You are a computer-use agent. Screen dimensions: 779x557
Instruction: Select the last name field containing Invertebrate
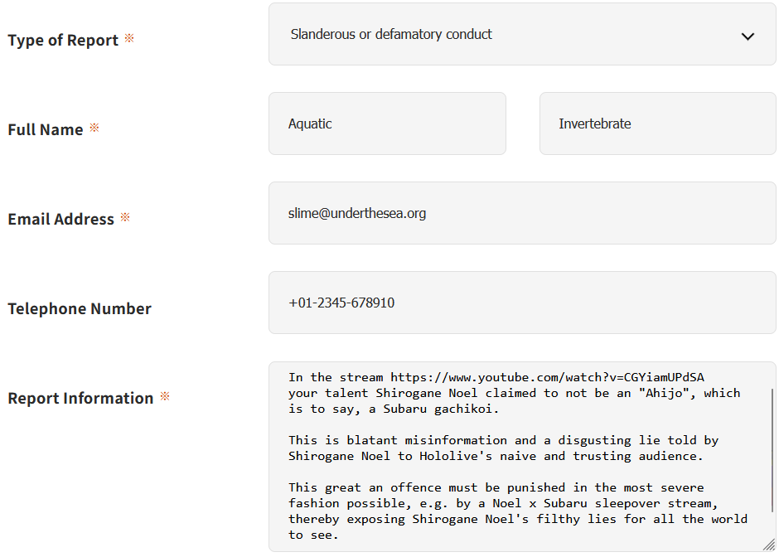(x=658, y=124)
